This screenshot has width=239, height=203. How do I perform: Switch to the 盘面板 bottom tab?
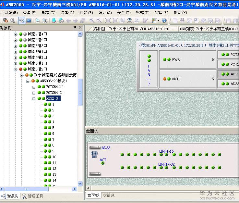(93, 196)
